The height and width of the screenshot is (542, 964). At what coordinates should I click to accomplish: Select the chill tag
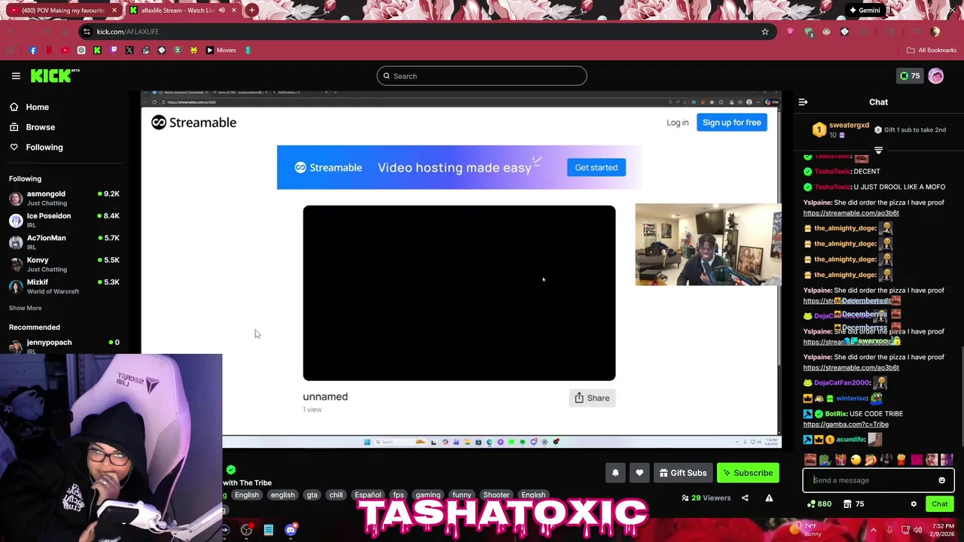click(x=336, y=495)
